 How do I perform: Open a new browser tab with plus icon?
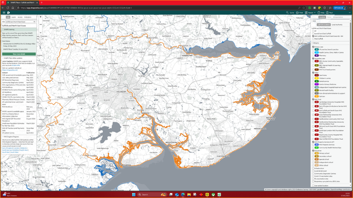pyautogui.click(x=41, y=2)
